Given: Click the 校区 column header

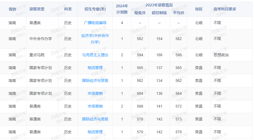Looking at the screenshot, I should point(199,9).
